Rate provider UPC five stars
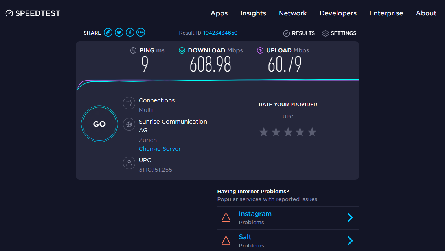 312,132
